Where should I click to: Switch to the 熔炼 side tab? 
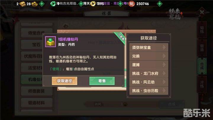(x=202, y=30)
